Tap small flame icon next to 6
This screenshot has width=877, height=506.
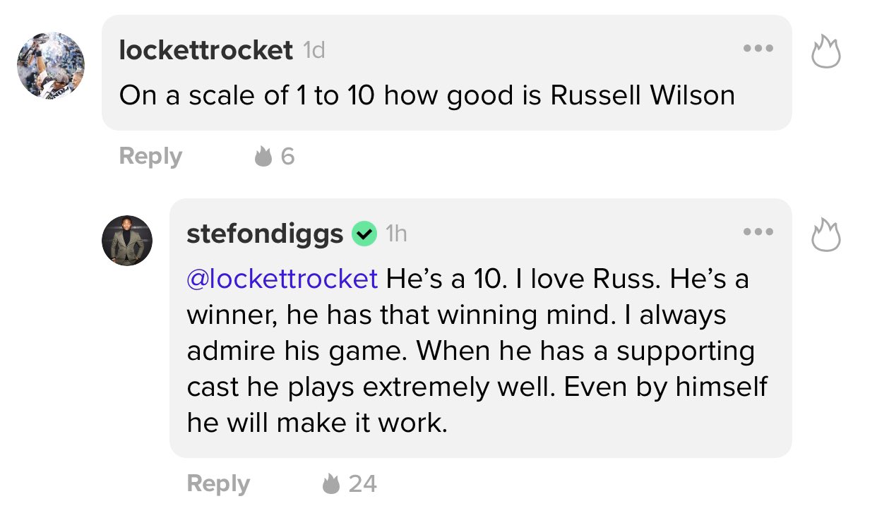click(263, 156)
